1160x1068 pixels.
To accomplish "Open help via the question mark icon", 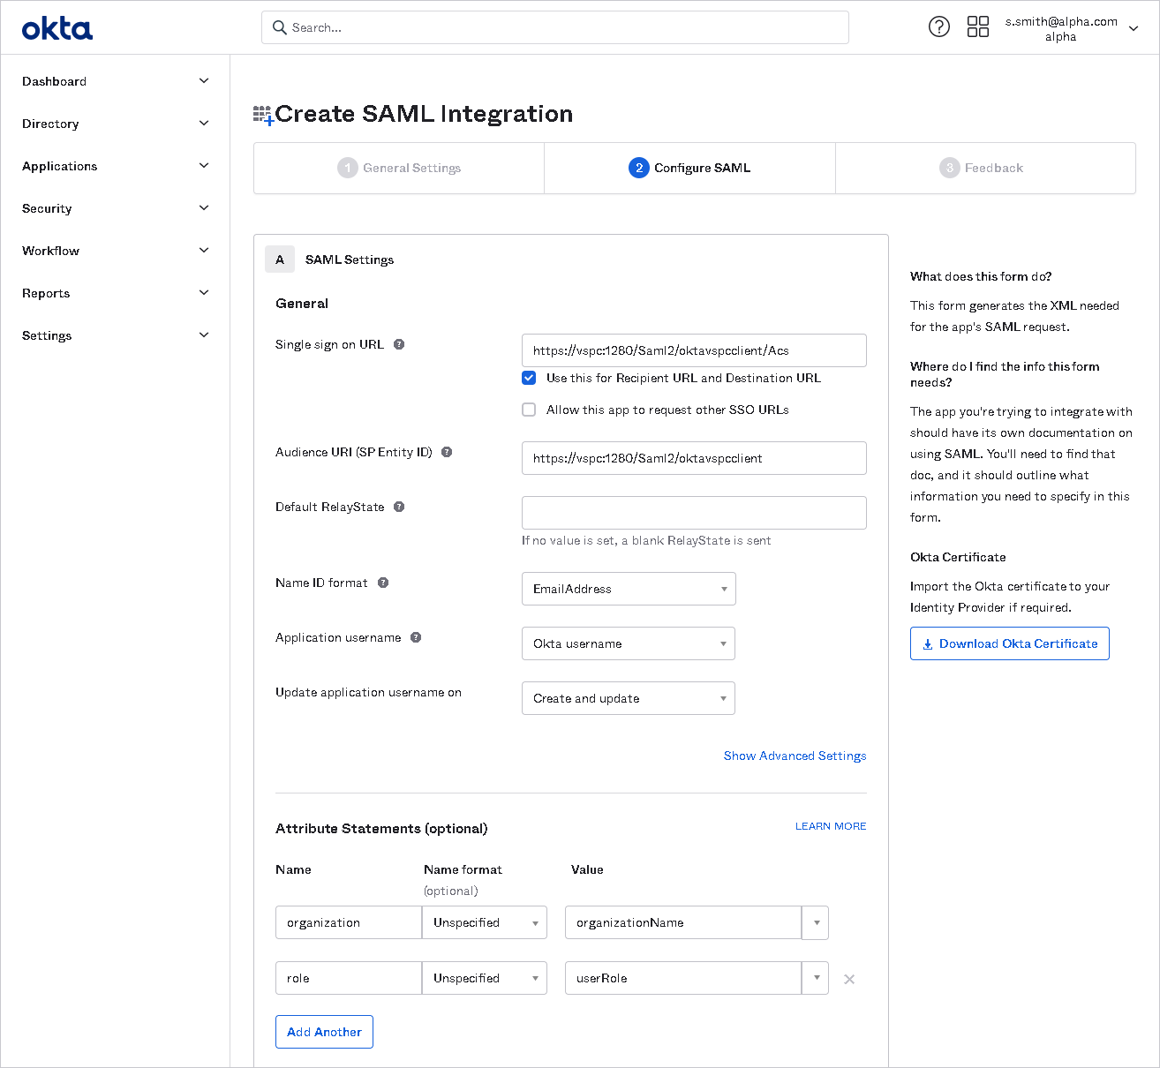I will [938, 26].
